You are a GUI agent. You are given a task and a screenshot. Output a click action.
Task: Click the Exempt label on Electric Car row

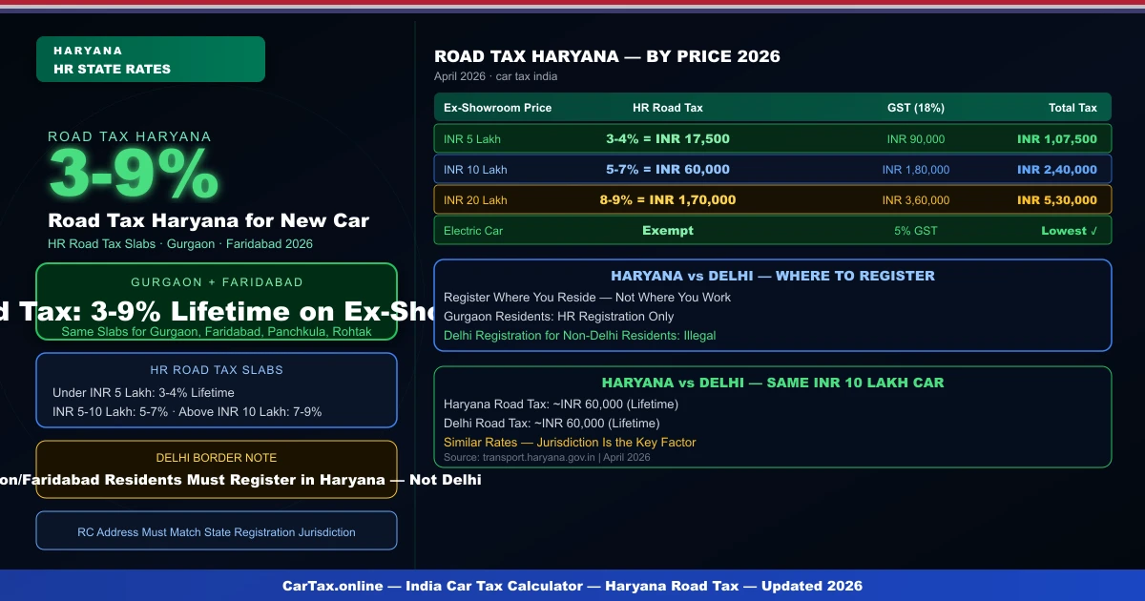tap(668, 231)
